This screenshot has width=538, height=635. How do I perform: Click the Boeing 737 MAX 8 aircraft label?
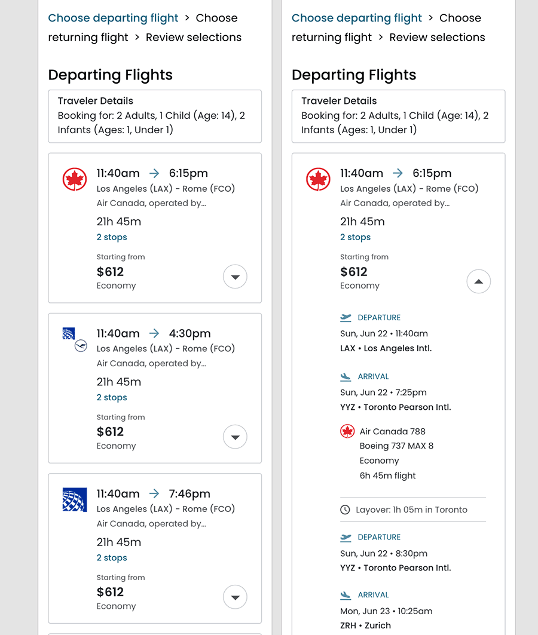pyautogui.click(x=396, y=446)
